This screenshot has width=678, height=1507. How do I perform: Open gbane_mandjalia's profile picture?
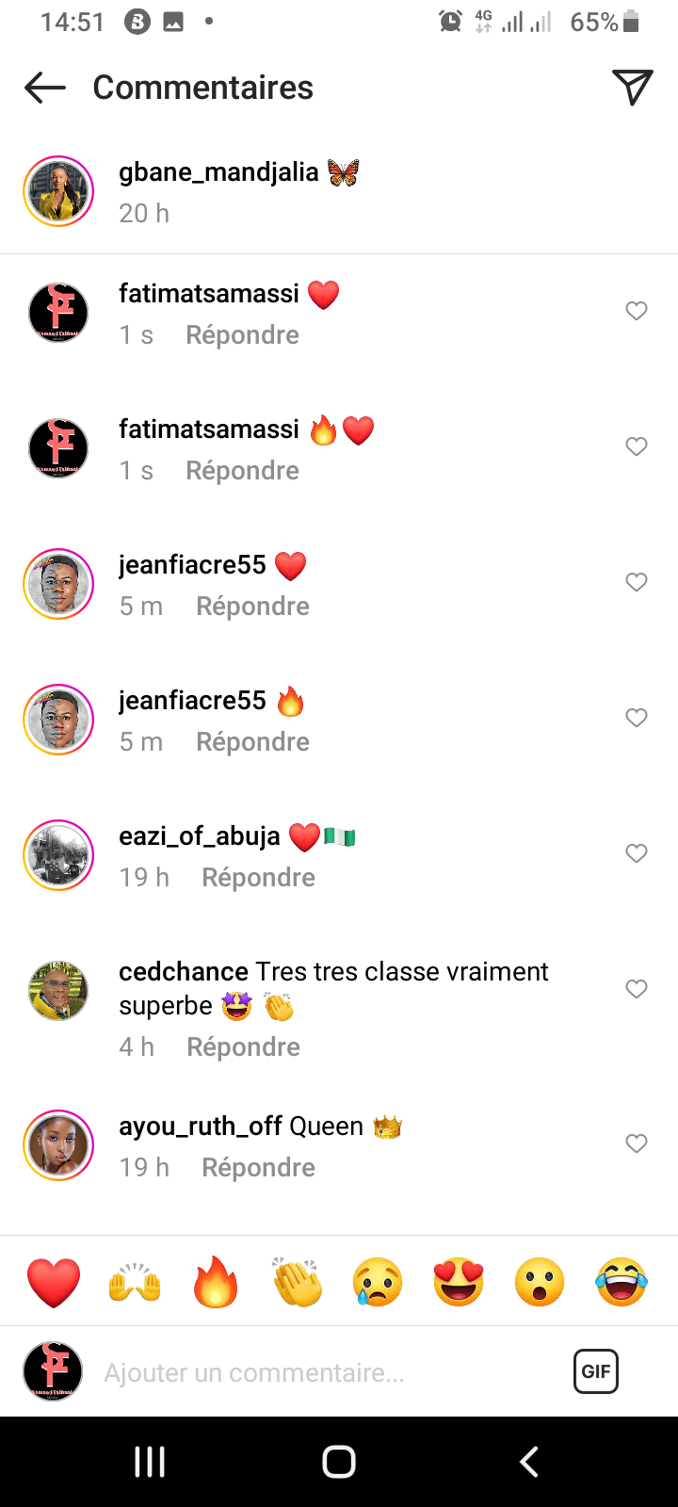point(58,191)
